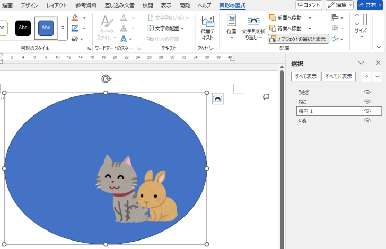Click オブジェクトの選択と表示 button
The height and width of the screenshot is (249, 386).
click(299, 39)
